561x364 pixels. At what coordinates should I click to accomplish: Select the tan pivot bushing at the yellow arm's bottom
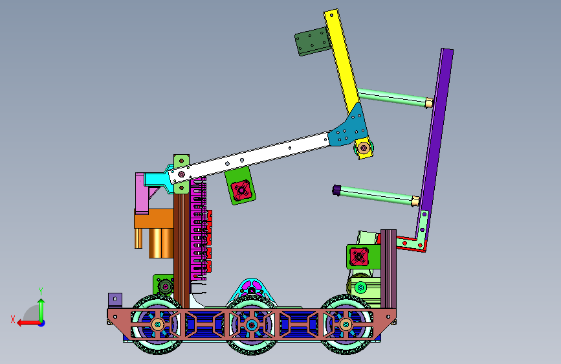point(364,148)
